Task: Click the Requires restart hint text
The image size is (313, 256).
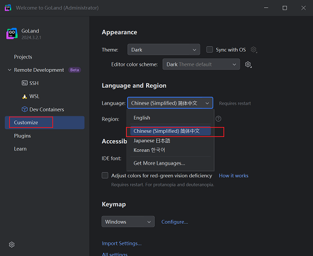Action: [x=235, y=104]
